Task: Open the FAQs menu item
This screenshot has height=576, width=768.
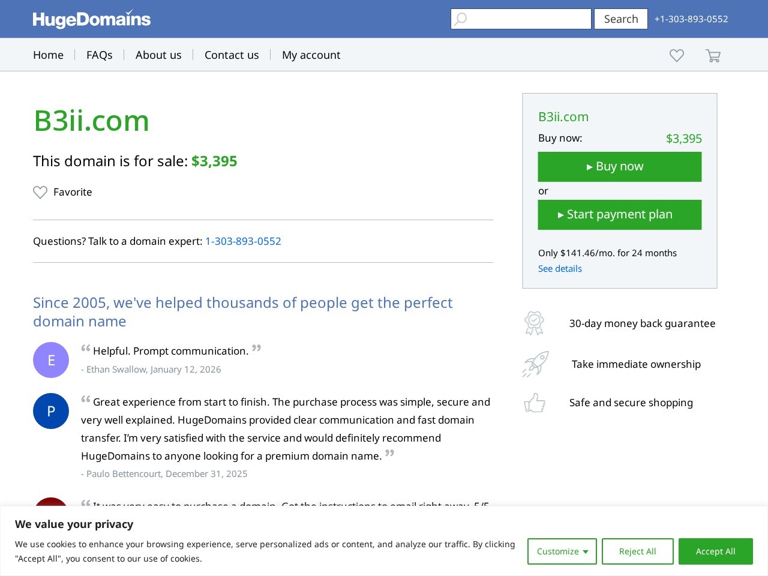Action: point(100,55)
